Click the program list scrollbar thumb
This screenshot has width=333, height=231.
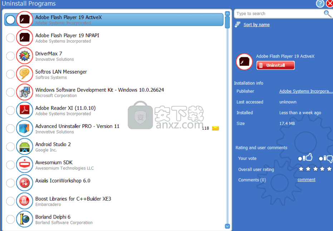pos(227,22)
